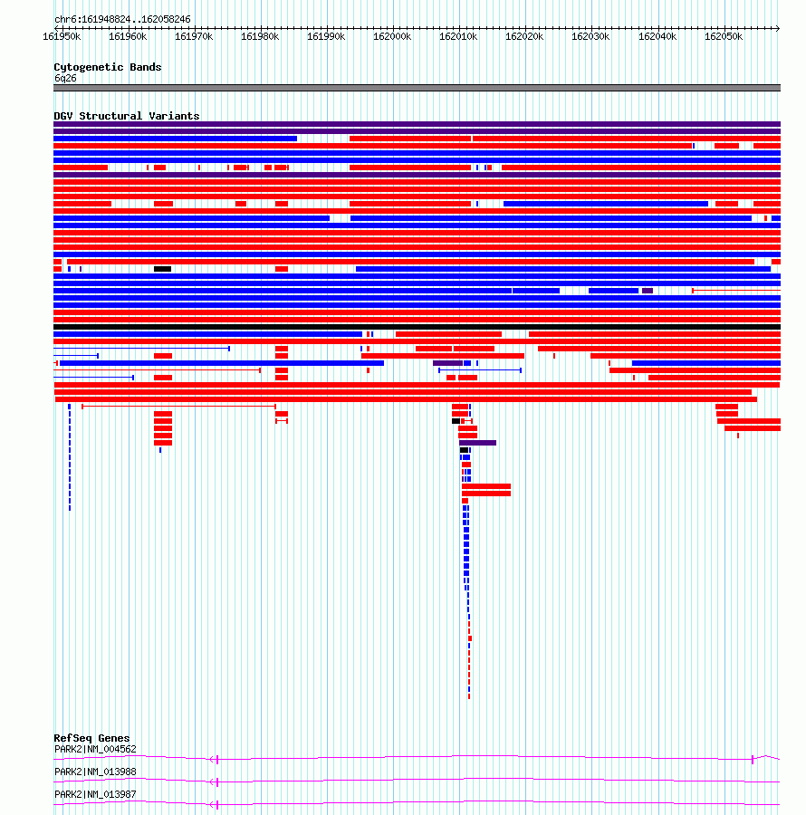Open the PARK2|NM_013987 transcript label

[x=95, y=794]
